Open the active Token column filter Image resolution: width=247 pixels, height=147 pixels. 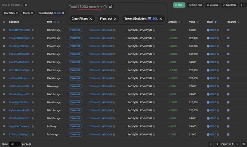click(x=216, y=22)
